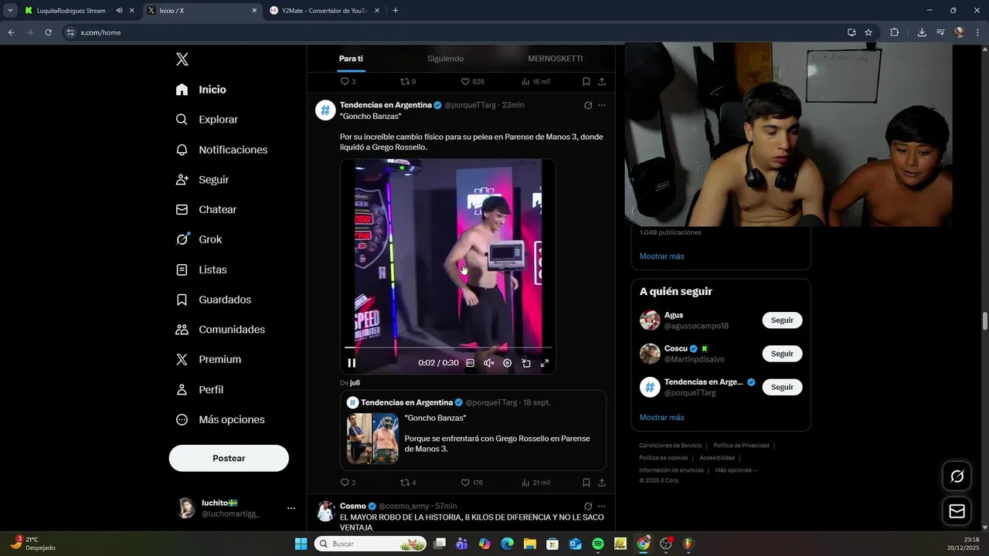
Task: Switch to MERNOSKETTI tab
Action: pyautogui.click(x=555, y=59)
